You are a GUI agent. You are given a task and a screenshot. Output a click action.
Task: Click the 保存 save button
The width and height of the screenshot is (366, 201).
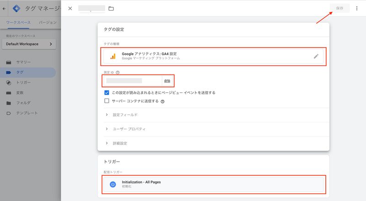(x=339, y=8)
